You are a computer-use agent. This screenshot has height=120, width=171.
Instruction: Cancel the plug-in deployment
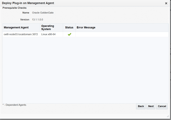162,106
